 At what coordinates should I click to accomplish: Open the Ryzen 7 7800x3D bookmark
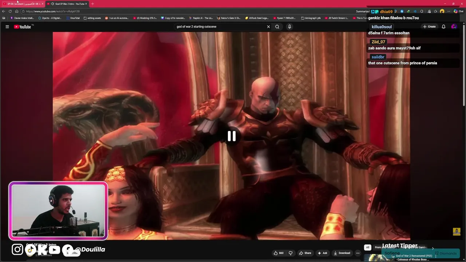click(284, 18)
